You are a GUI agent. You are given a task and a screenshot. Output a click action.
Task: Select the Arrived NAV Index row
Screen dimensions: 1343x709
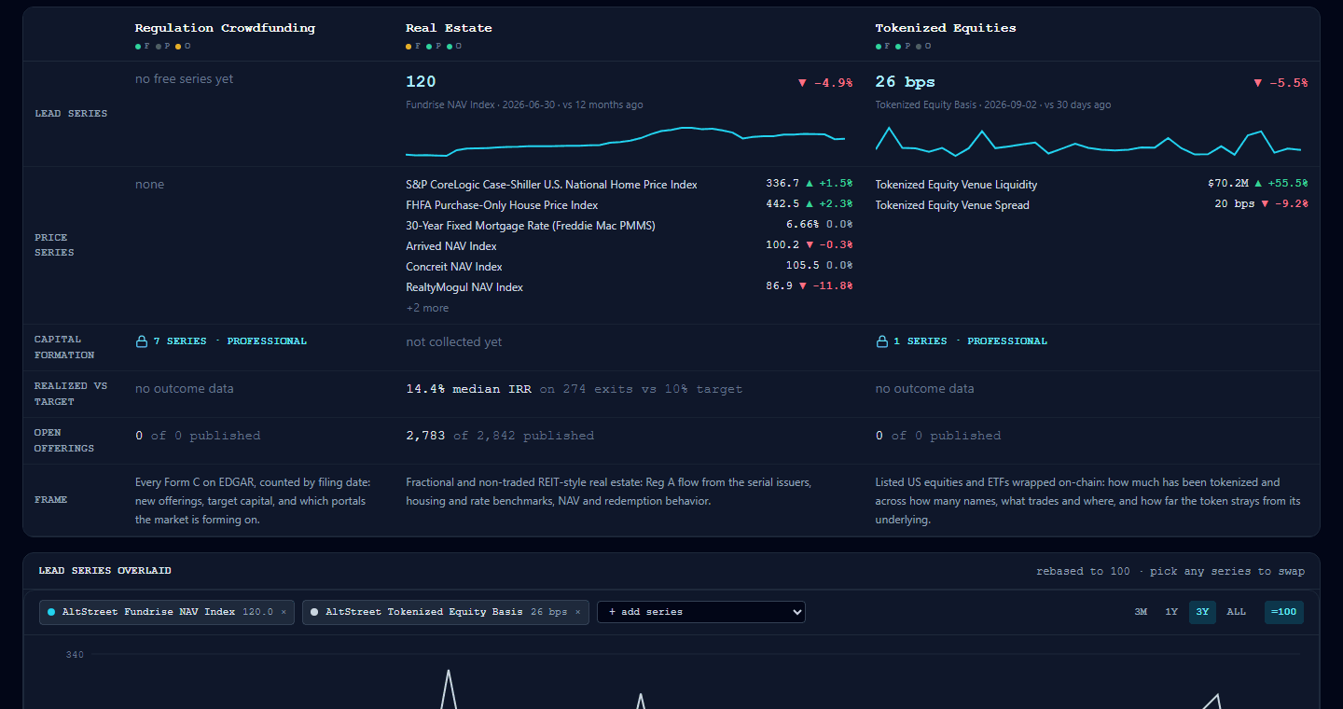[x=630, y=246]
